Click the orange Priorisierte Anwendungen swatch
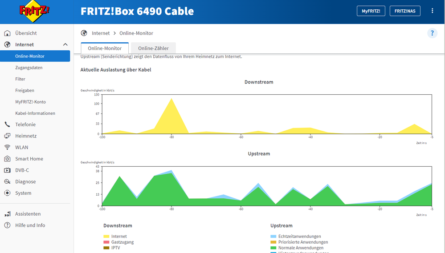Image resolution: width=445 pixels, height=253 pixels. (x=274, y=242)
